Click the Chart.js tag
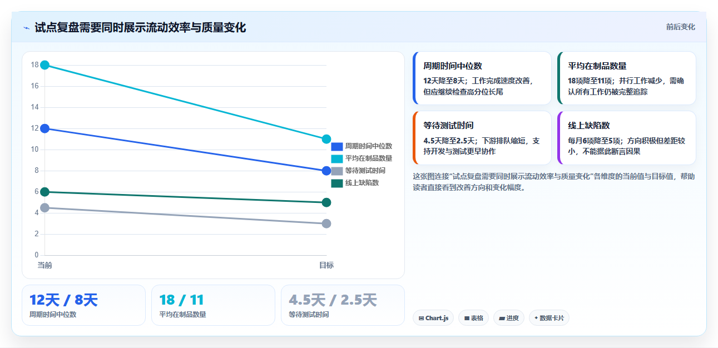The width and height of the screenshot is (718, 348). point(433,318)
